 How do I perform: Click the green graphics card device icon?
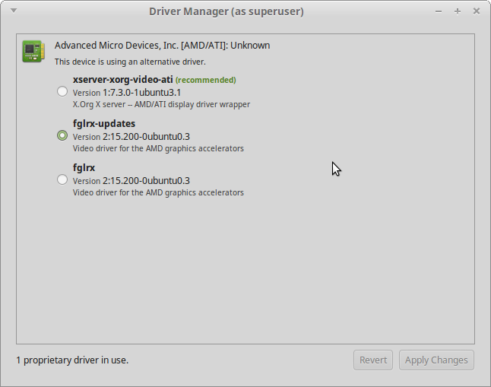[33, 51]
